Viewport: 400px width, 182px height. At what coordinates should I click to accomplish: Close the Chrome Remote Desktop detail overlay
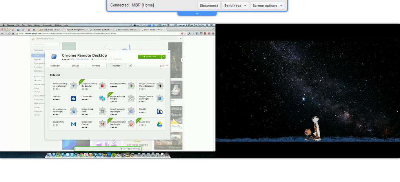click(x=168, y=53)
